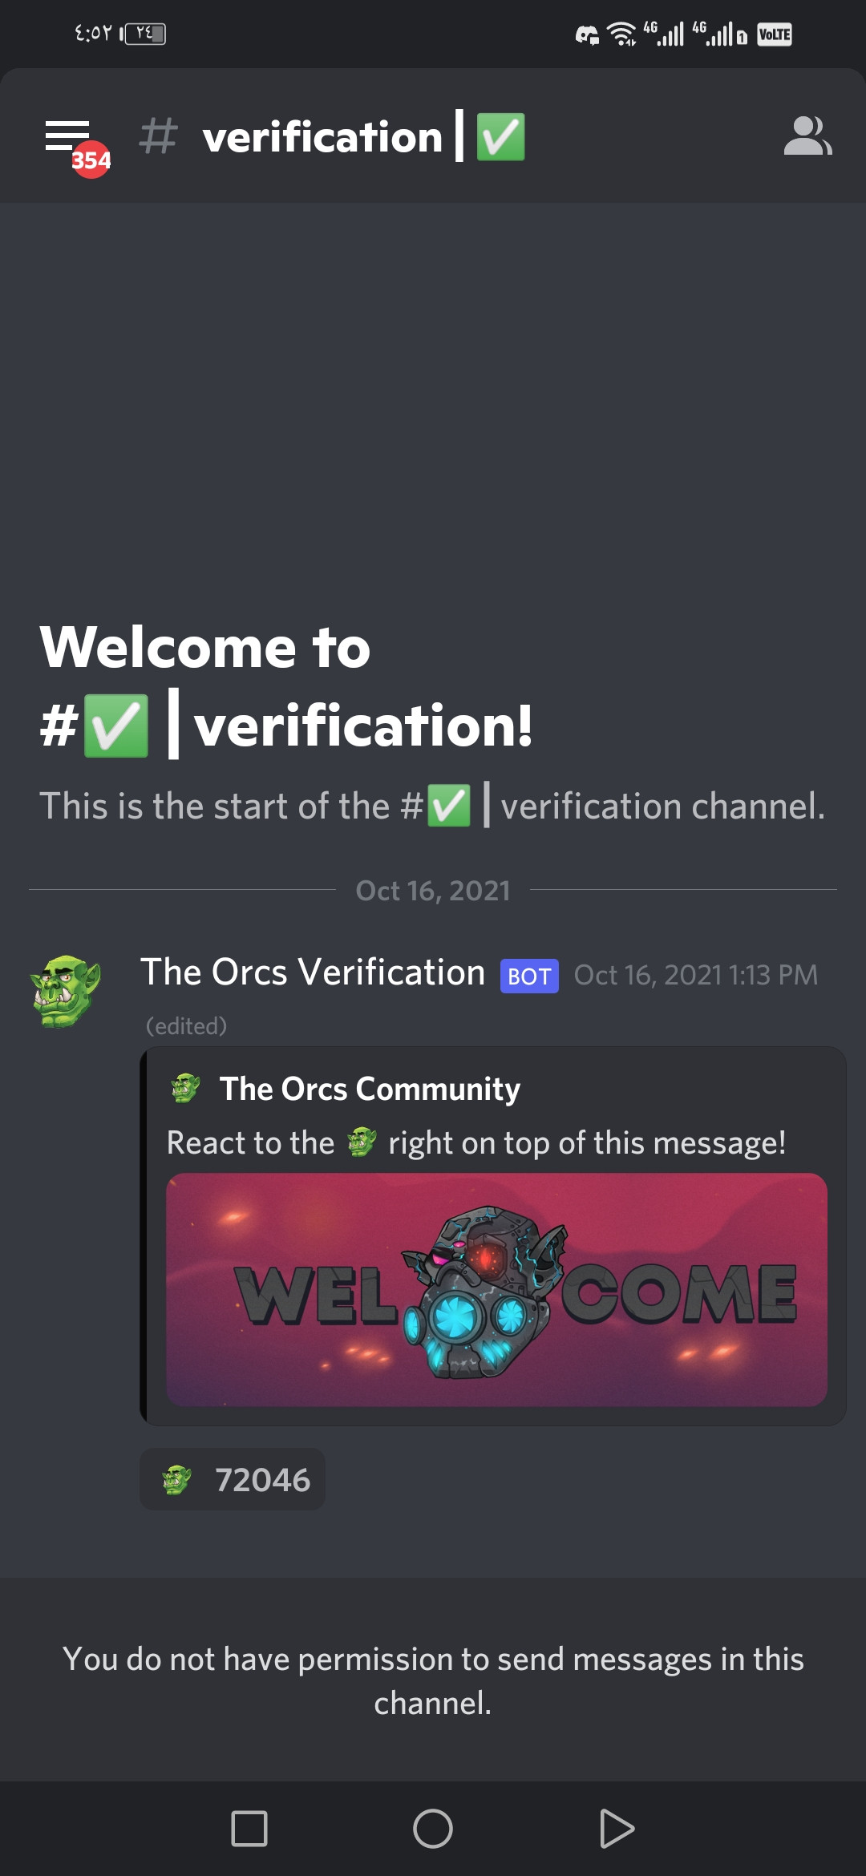This screenshot has height=1876, width=866.
Task: Tap the BOT tag next to username
Action: pyautogui.click(x=529, y=976)
